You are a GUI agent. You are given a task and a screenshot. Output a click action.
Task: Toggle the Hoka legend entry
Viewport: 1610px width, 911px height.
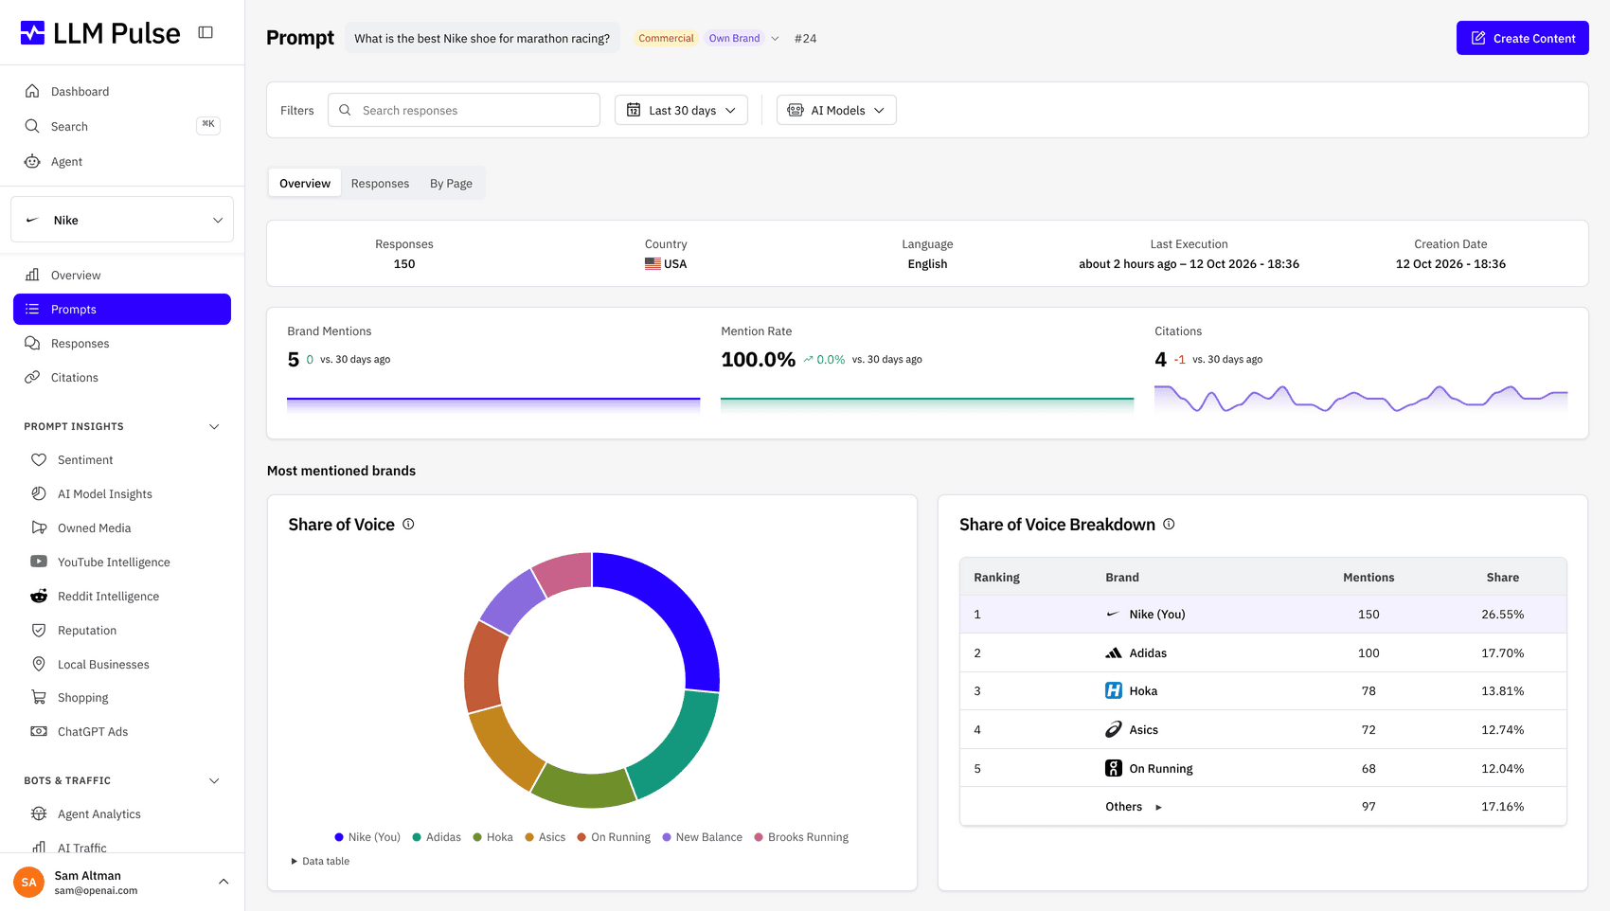point(493,837)
